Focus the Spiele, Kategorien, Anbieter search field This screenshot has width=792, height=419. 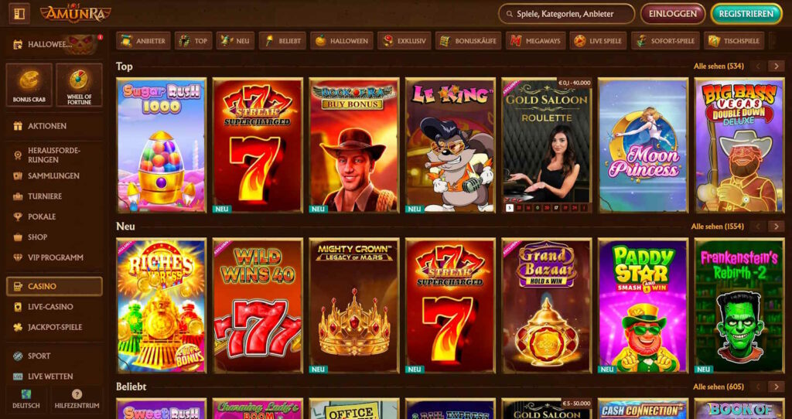(566, 14)
